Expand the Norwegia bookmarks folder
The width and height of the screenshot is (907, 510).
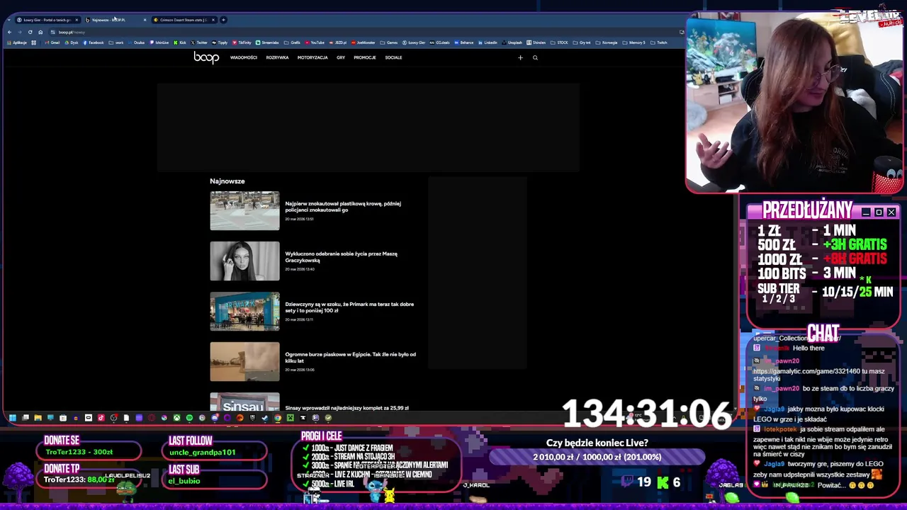click(x=607, y=42)
